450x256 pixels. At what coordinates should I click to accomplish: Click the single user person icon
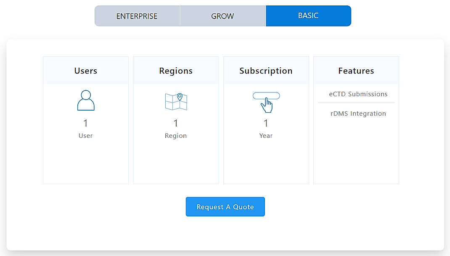(x=85, y=101)
